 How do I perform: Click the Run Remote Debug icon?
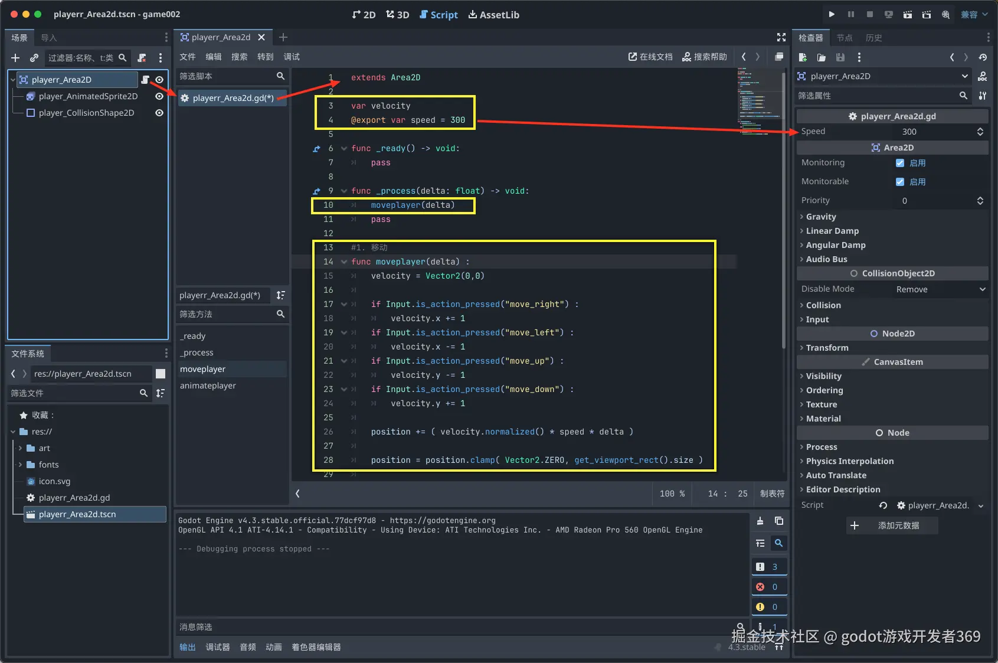[888, 15]
